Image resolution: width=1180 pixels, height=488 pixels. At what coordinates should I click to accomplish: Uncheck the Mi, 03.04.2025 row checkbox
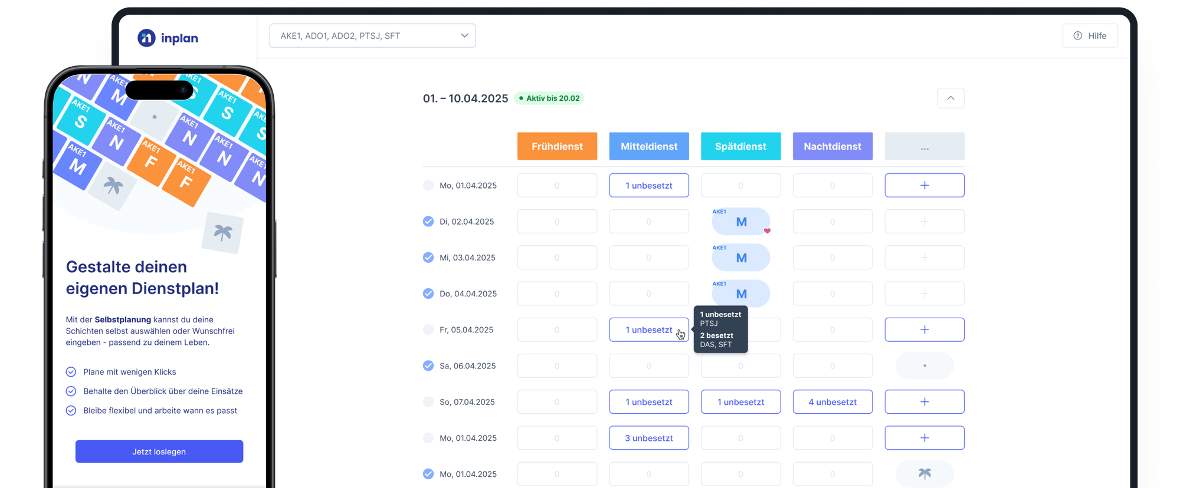[x=428, y=258]
